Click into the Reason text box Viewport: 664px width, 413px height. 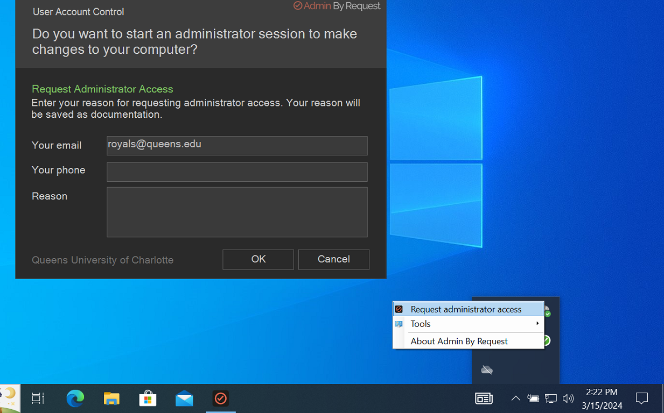(x=237, y=212)
